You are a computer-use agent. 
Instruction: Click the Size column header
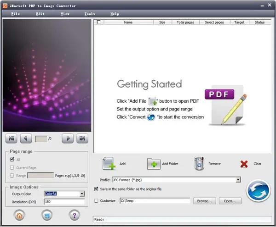coord(162,22)
